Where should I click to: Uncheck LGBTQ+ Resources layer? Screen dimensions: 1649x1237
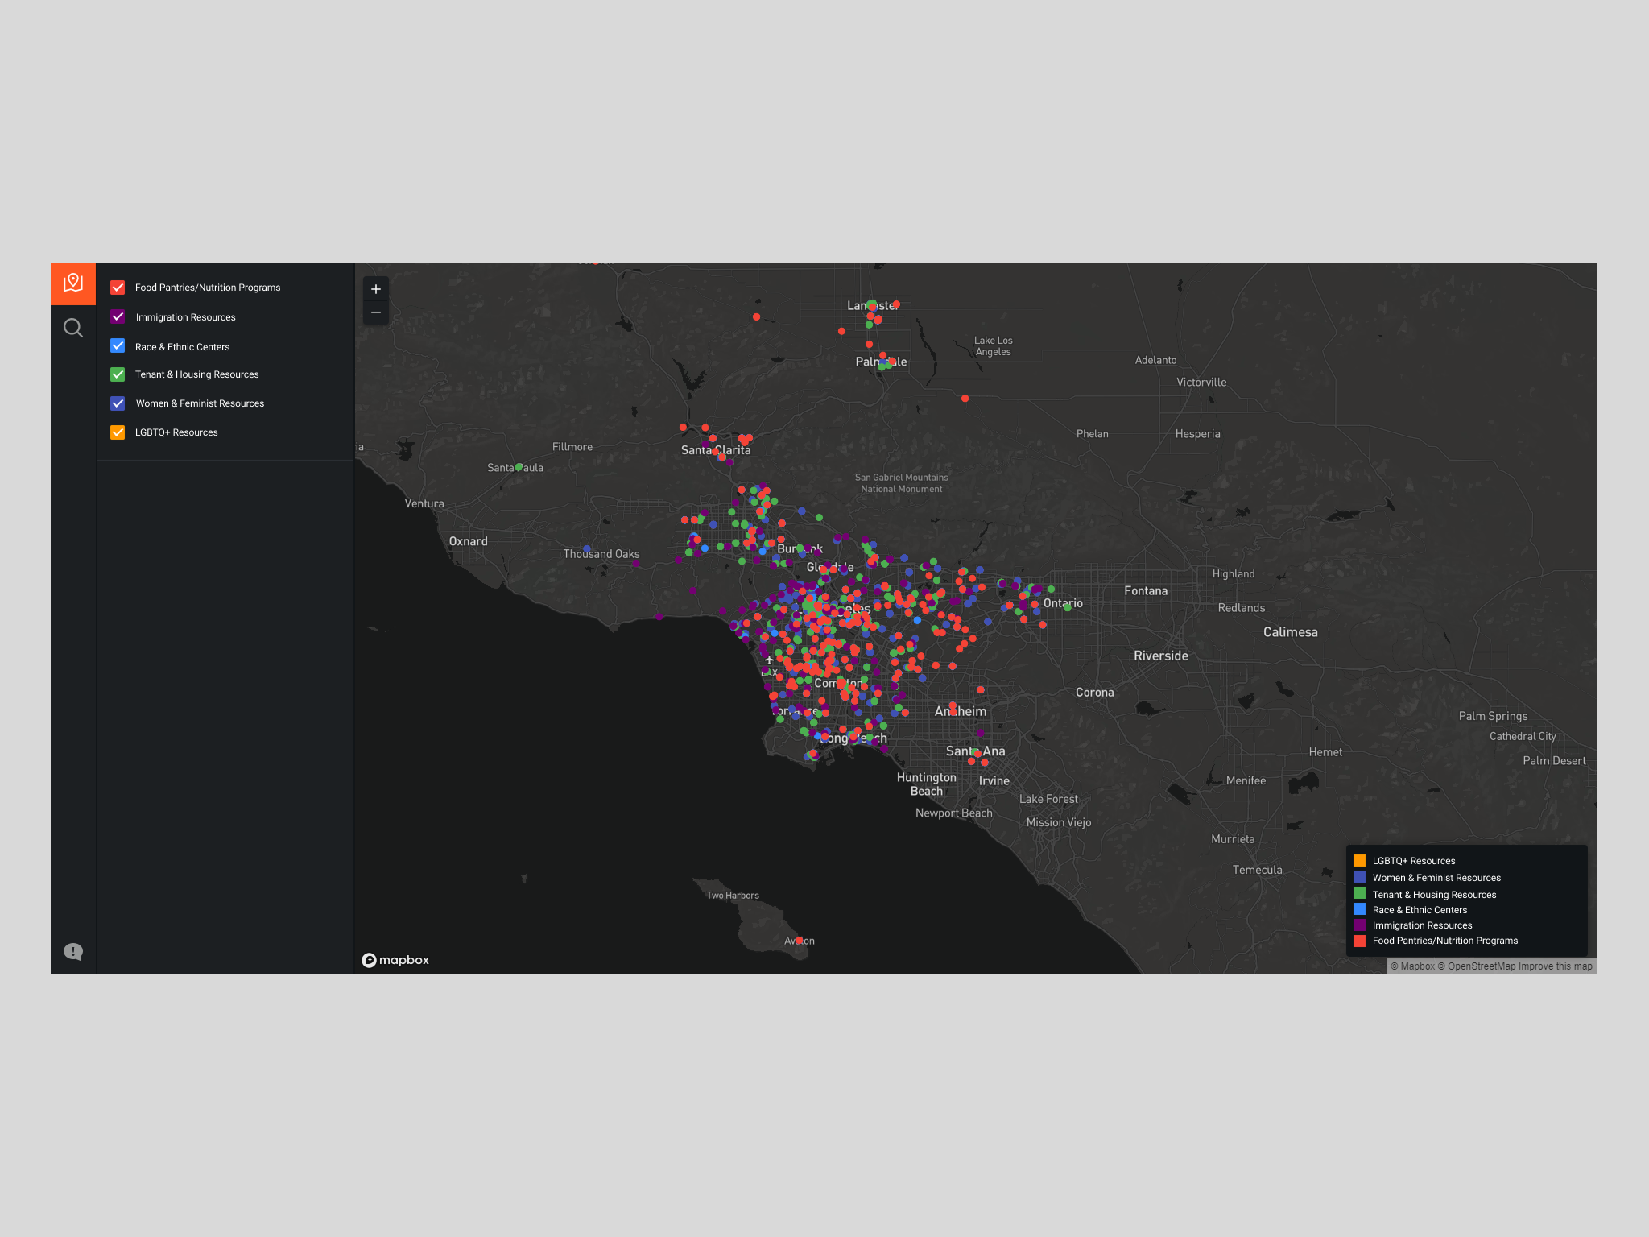118,432
